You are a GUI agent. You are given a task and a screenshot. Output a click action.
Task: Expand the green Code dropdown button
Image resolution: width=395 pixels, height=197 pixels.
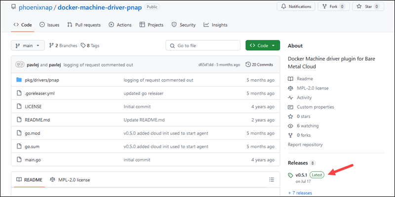[263, 45]
